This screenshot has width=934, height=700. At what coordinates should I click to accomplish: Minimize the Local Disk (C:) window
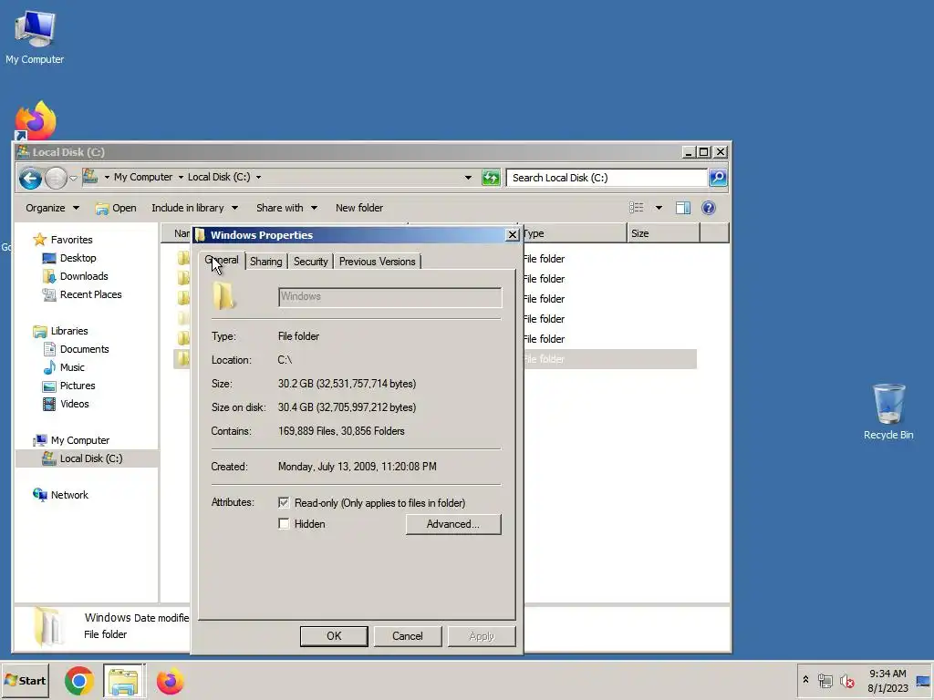click(x=688, y=152)
